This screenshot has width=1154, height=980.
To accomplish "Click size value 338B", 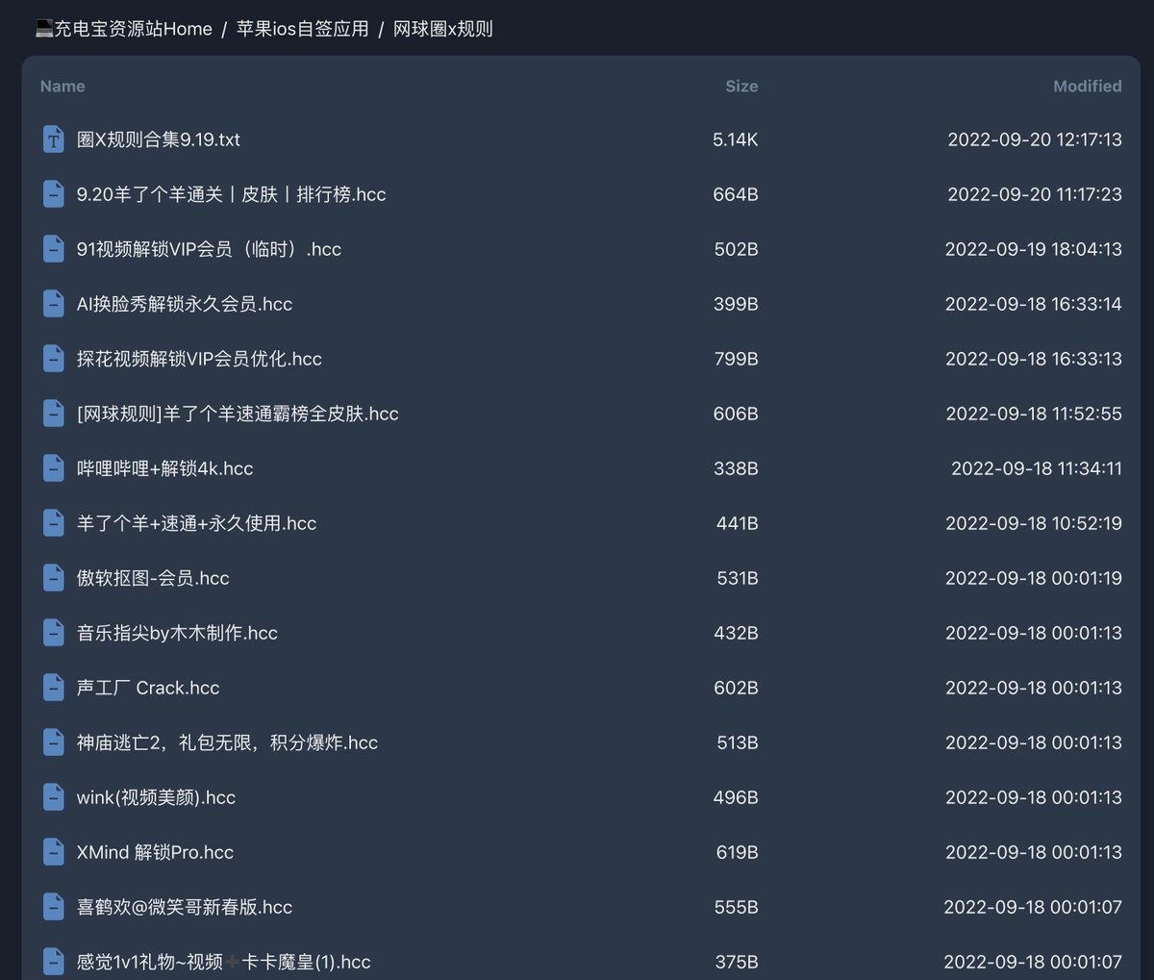I will click(x=736, y=468).
